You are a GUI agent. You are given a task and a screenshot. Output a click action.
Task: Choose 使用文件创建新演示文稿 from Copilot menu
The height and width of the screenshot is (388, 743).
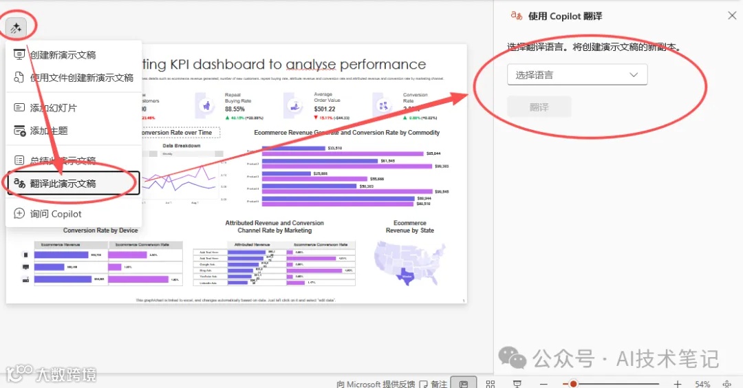pos(74,78)
